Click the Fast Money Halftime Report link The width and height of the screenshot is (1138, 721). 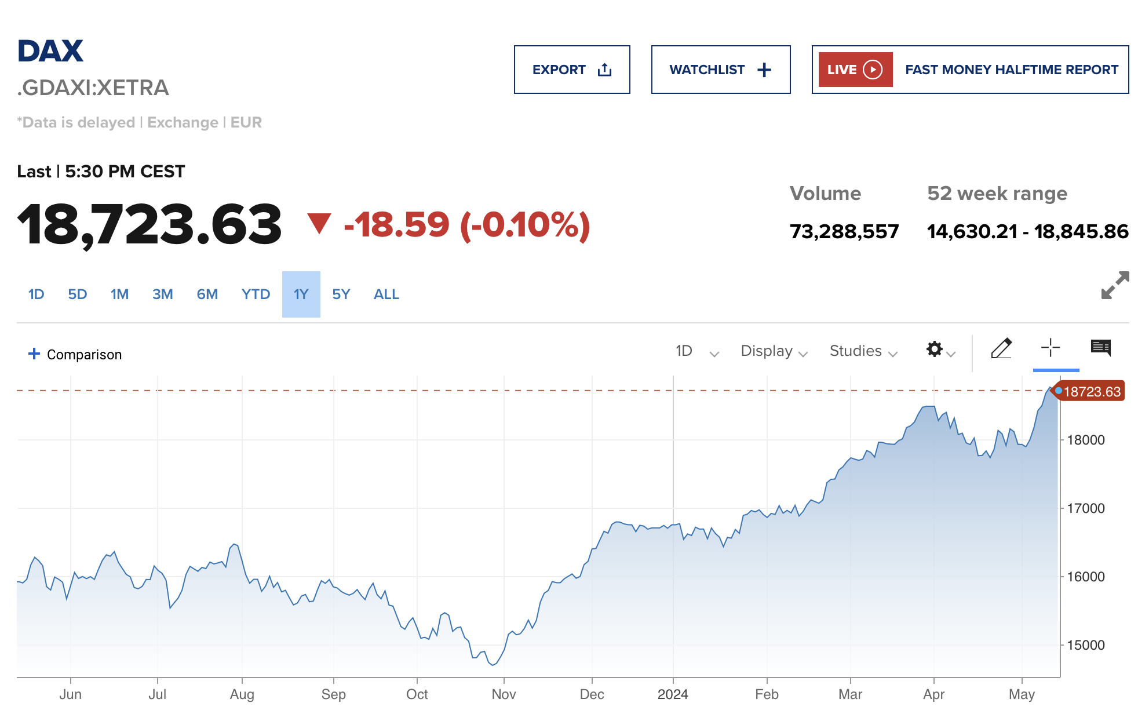tap(1011, 70)
